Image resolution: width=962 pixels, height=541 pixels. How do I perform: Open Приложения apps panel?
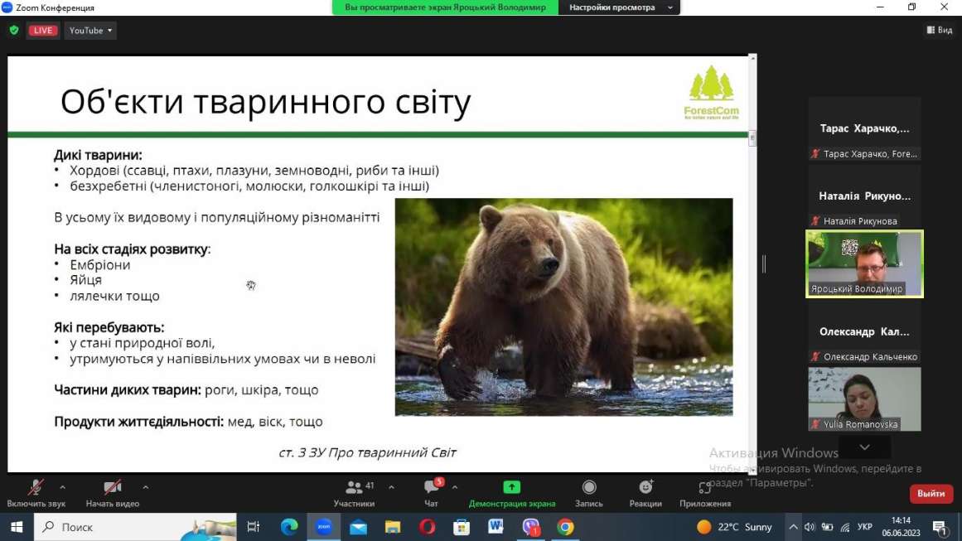[x=705, y=493]
